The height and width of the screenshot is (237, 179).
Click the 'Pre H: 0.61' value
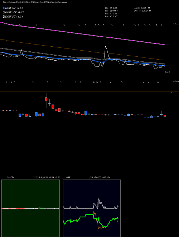pos(111,11)
